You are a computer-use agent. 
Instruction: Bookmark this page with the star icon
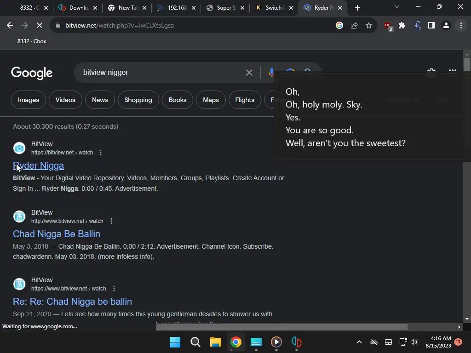coord(369,26)
